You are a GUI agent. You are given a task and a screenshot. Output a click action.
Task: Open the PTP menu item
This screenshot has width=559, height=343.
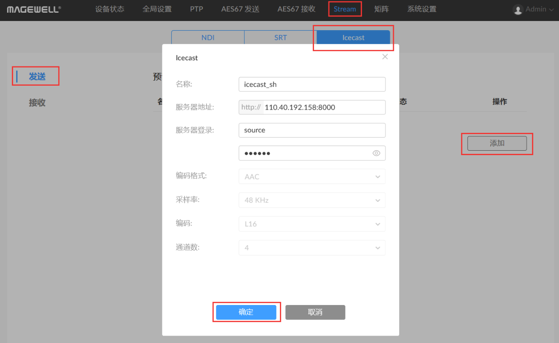tap(197, 9)
